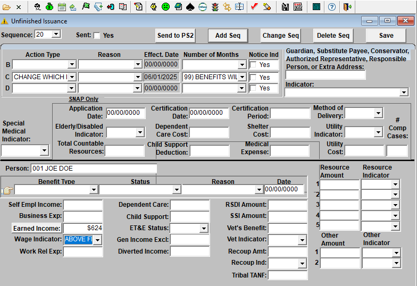Click the yellow highlighter marker icon
417x286 pixels.
tap(267, 6)
